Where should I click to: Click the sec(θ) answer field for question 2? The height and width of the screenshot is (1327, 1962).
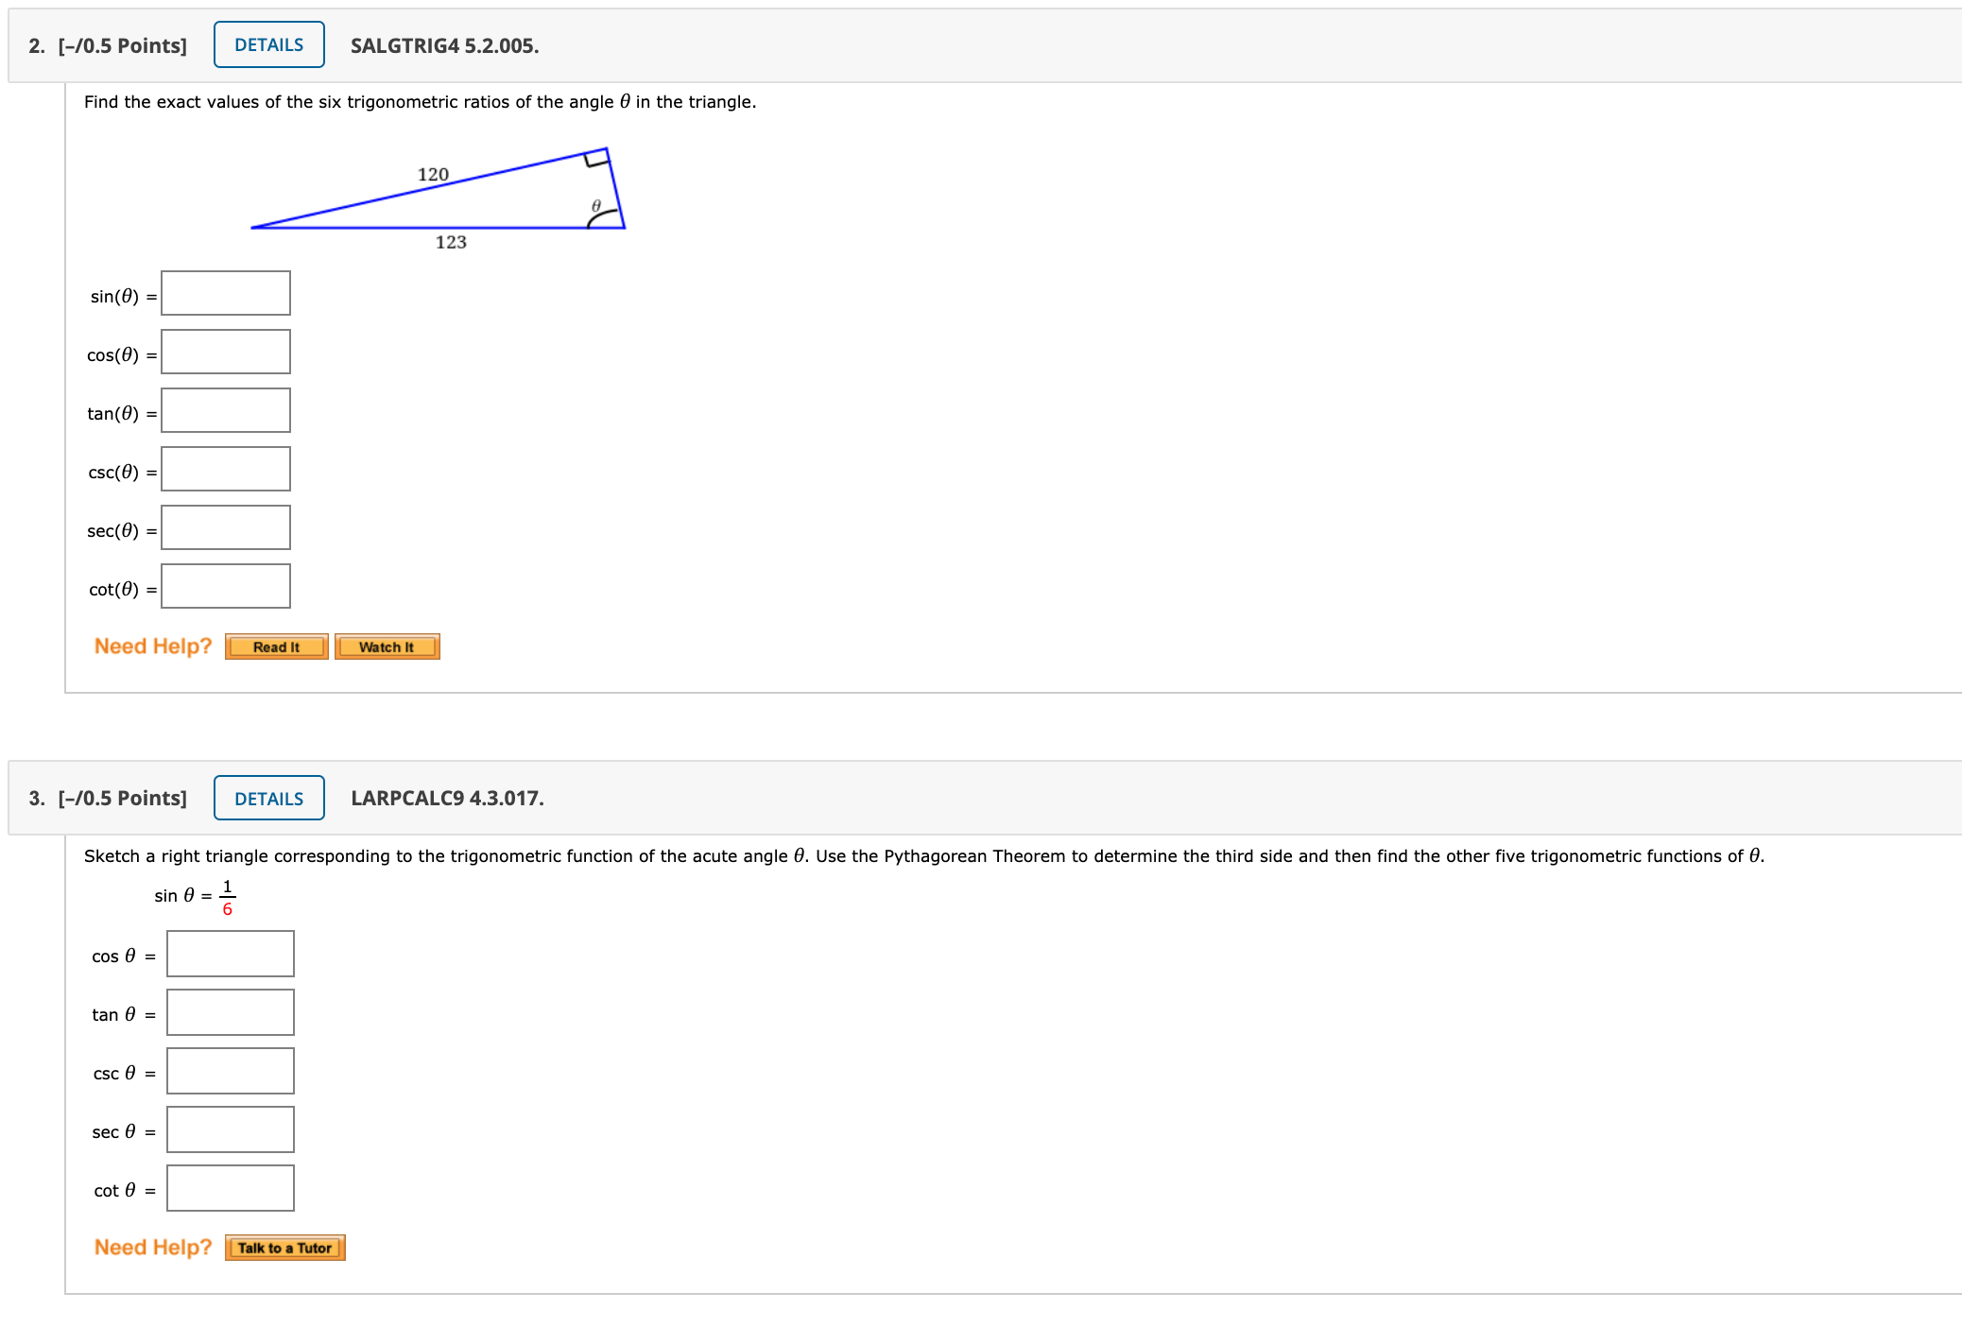(x=225, y=526)
